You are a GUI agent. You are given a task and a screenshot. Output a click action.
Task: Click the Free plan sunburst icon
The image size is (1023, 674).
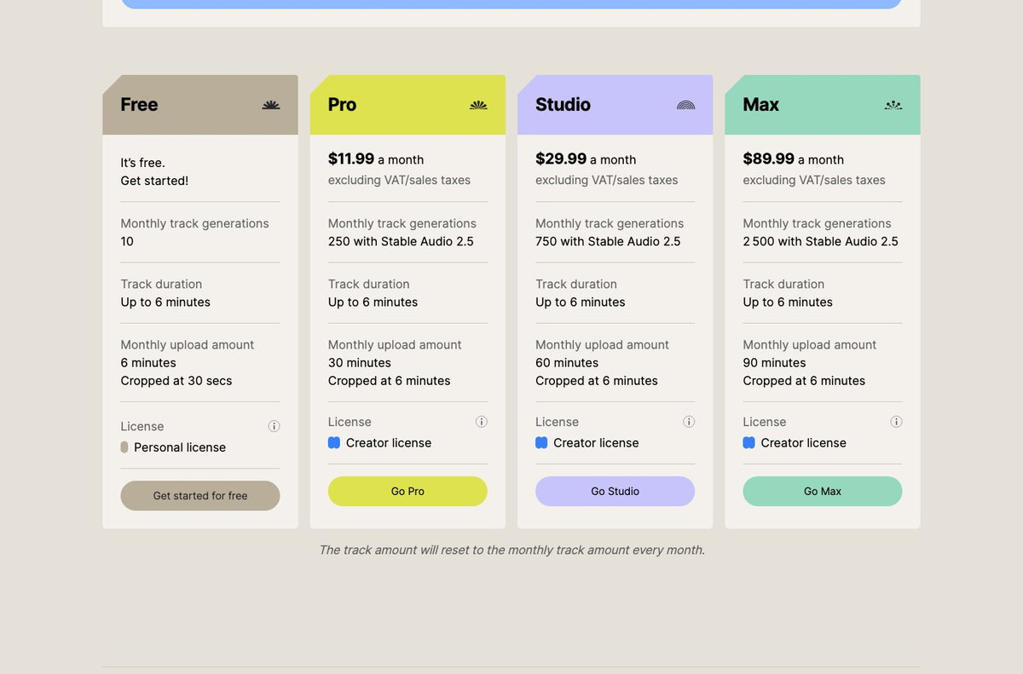271,105
